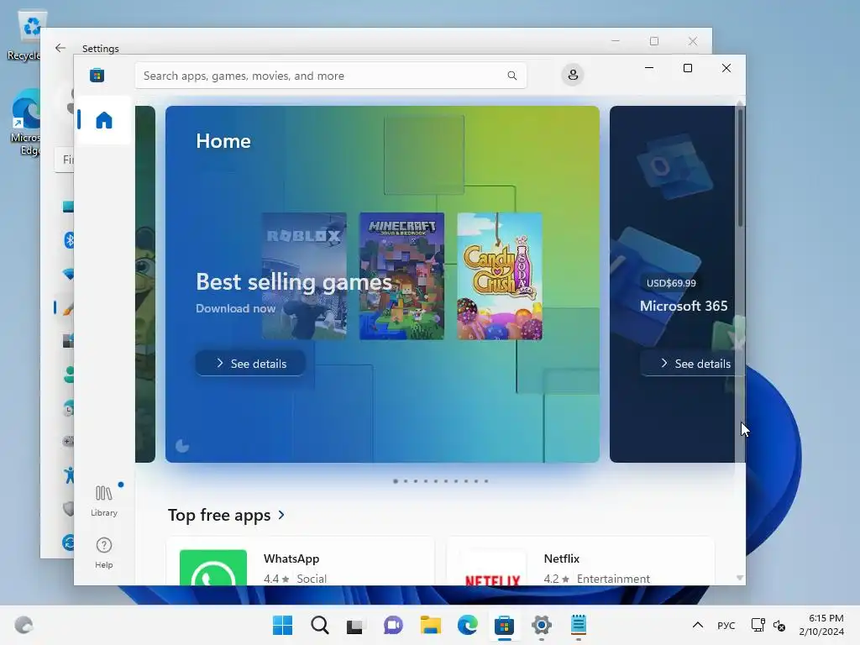Switch to Microsoft Store taskbar icon
This screenshot has width=860, height=645.
click(504, 625)
